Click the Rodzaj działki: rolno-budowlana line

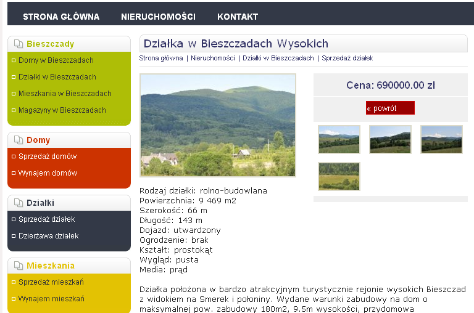pos(203,191)
